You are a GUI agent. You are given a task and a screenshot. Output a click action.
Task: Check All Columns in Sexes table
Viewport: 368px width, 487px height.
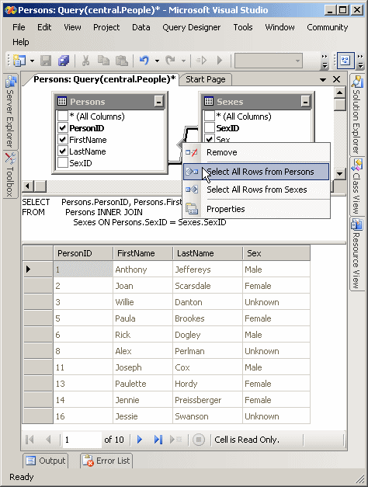(x=210, y=117)
